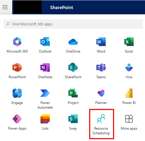The image size is (145, 141).
Task: Open the Engage app icon
Action: point(17,93)
